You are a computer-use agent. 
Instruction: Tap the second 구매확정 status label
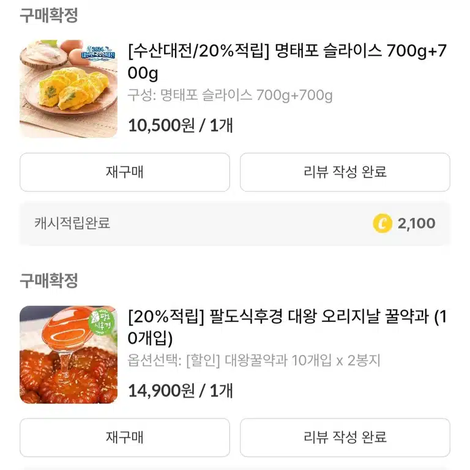pos(49,280)
